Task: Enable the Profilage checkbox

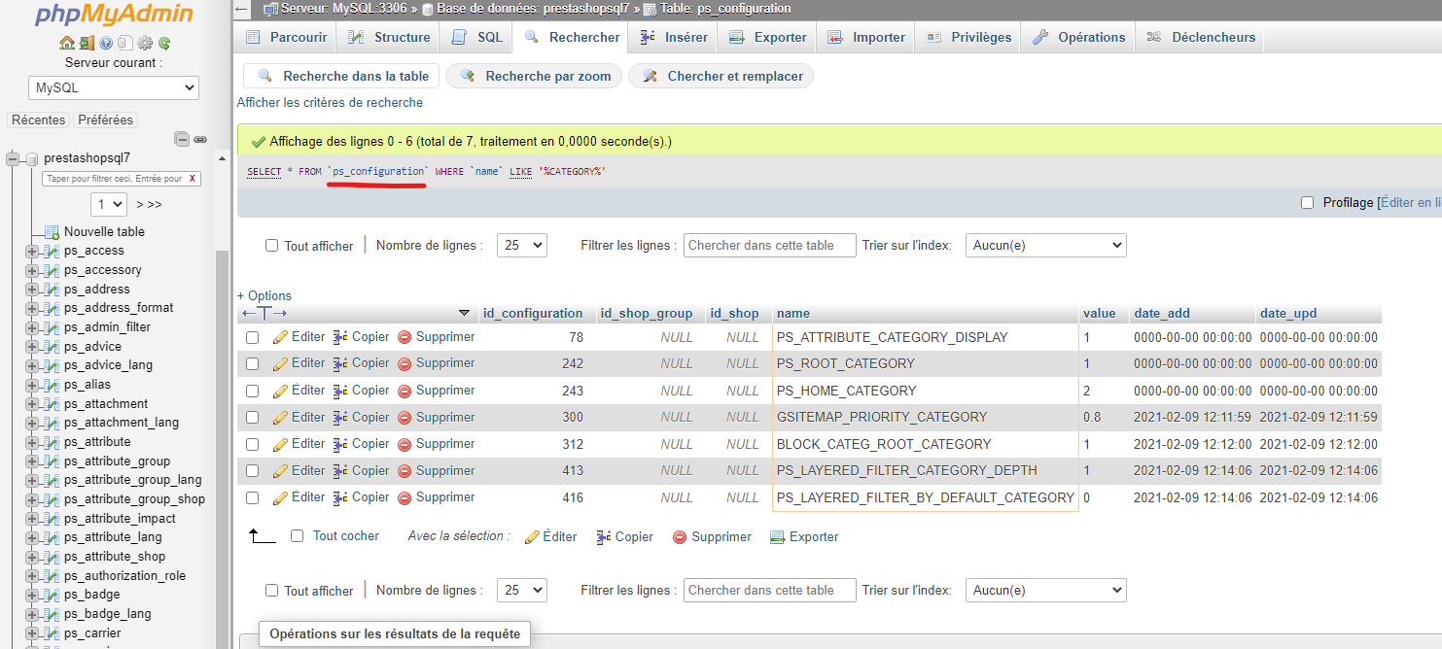Action: coord(1308,202)
